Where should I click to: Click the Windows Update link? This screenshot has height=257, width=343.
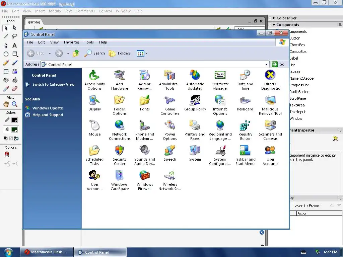click(x=48, y=108)
